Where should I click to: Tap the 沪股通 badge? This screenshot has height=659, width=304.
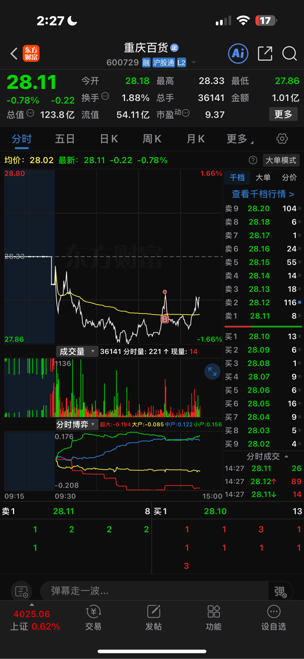(x=164, y=63)
